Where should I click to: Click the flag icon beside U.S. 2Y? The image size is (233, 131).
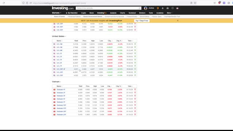54,57
